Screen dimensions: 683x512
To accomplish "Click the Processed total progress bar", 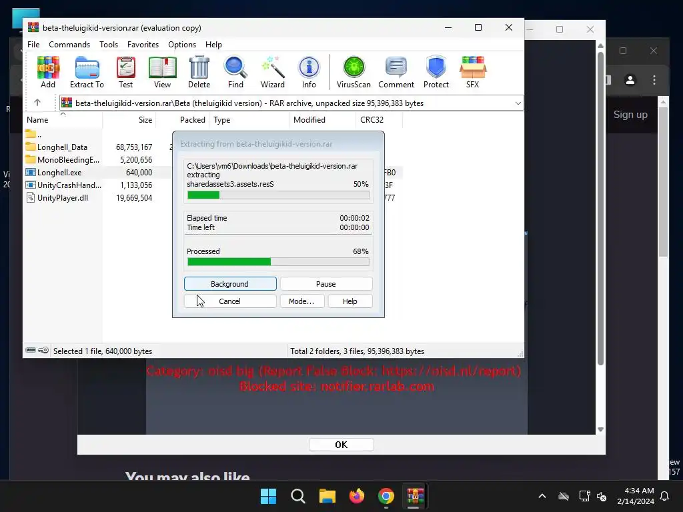I will tap(278, 261).
